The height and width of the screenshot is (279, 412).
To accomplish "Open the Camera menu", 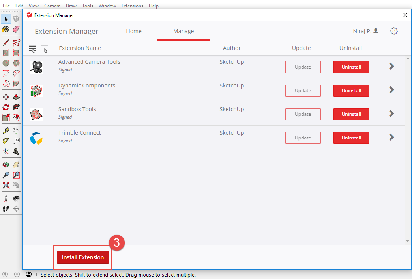I will (x=52, y=6).
